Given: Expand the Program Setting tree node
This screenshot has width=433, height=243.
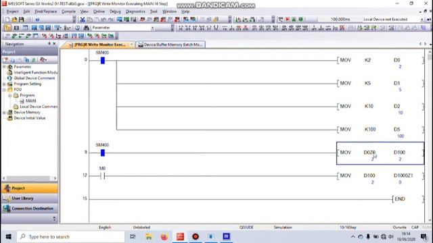Looking at the screenshot, I should coord(4,84).
